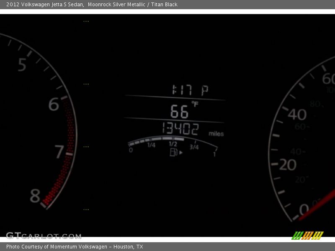This screenshot has height=251, width=335.
Task: Select the 13402 odometer reading
Action: click(x=180, y=129)
